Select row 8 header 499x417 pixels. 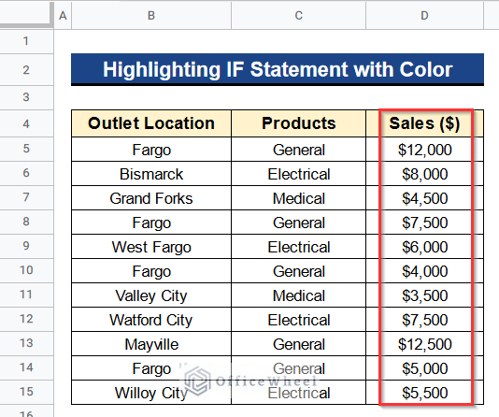tap(26, 222)
